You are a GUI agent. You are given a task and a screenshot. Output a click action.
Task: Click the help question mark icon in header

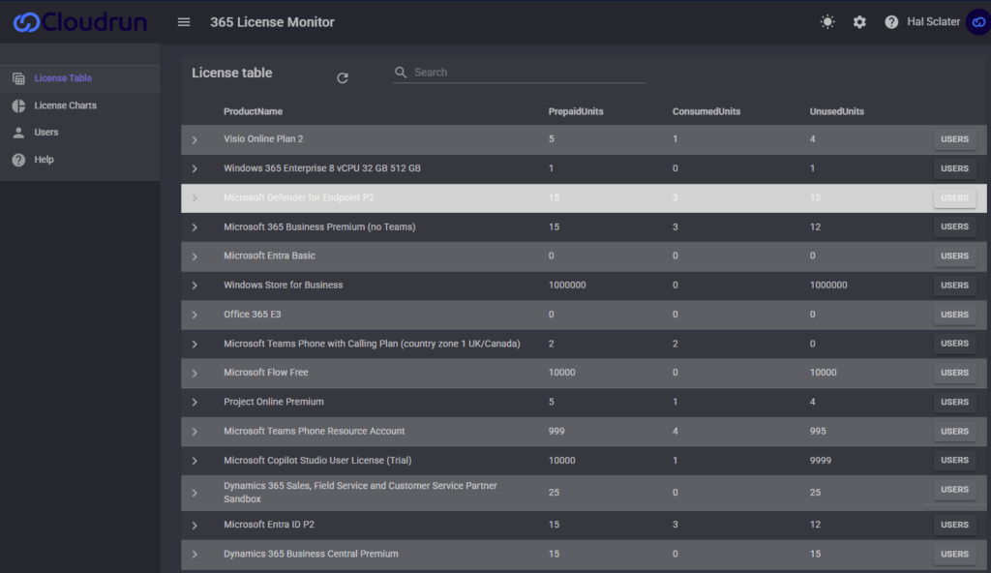(x=891, y=22)
